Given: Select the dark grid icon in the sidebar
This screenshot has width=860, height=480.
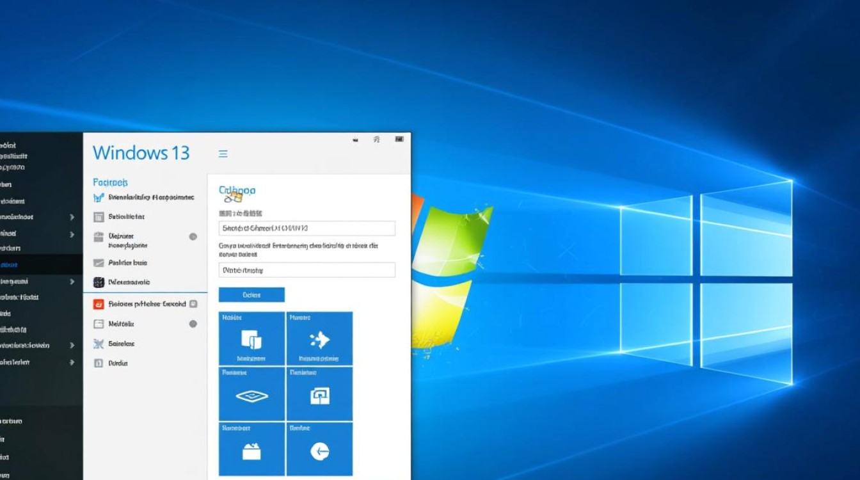Looking at the screenshot, I should coord(99,282).
